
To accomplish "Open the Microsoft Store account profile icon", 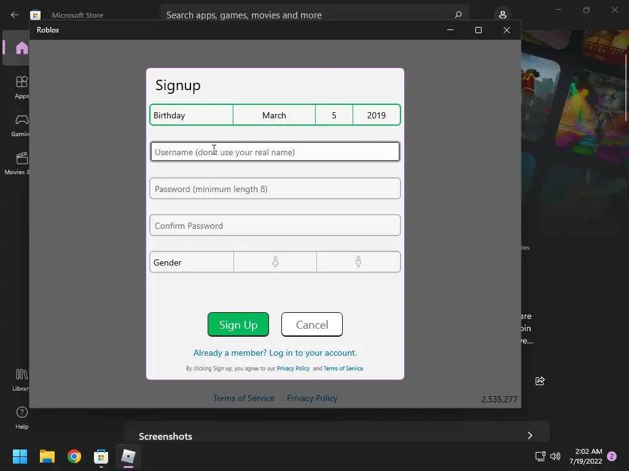I will point(502,15).
